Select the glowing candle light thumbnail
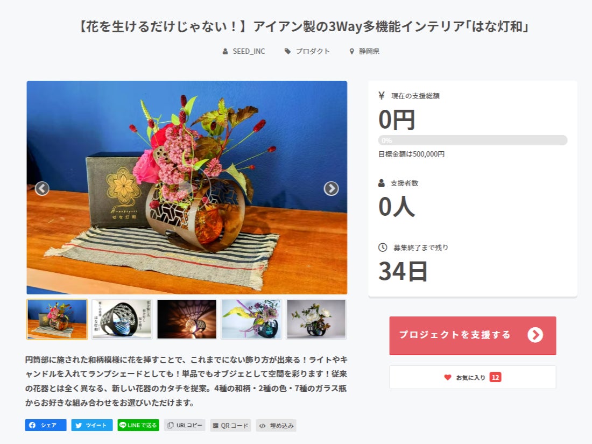 (x=187, y=319)
